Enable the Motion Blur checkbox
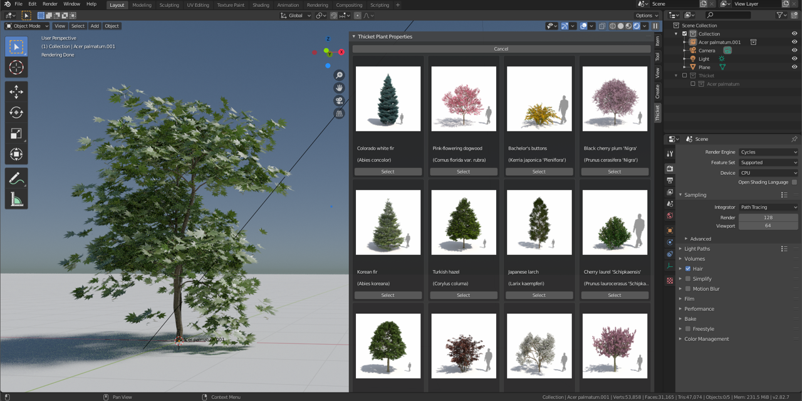 [688, 289]
